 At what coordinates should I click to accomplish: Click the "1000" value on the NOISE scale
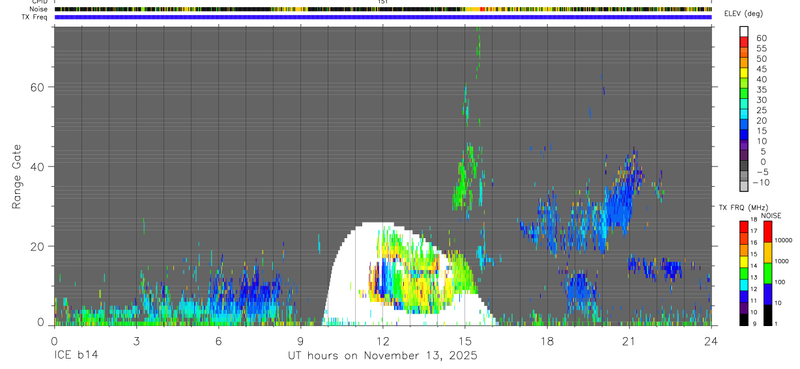tap(783, 261)
